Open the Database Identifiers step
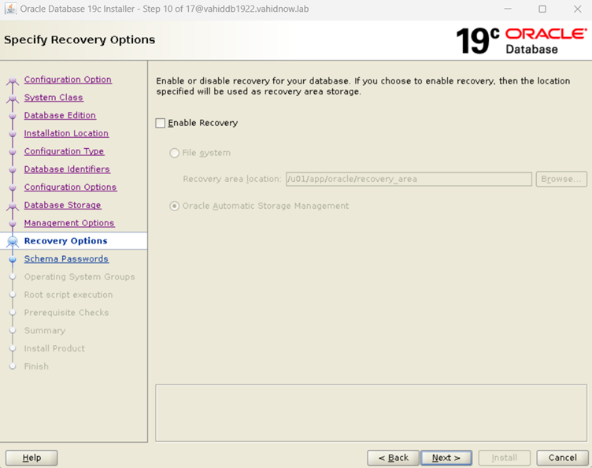The image size is (592, 468). (67, 169)
